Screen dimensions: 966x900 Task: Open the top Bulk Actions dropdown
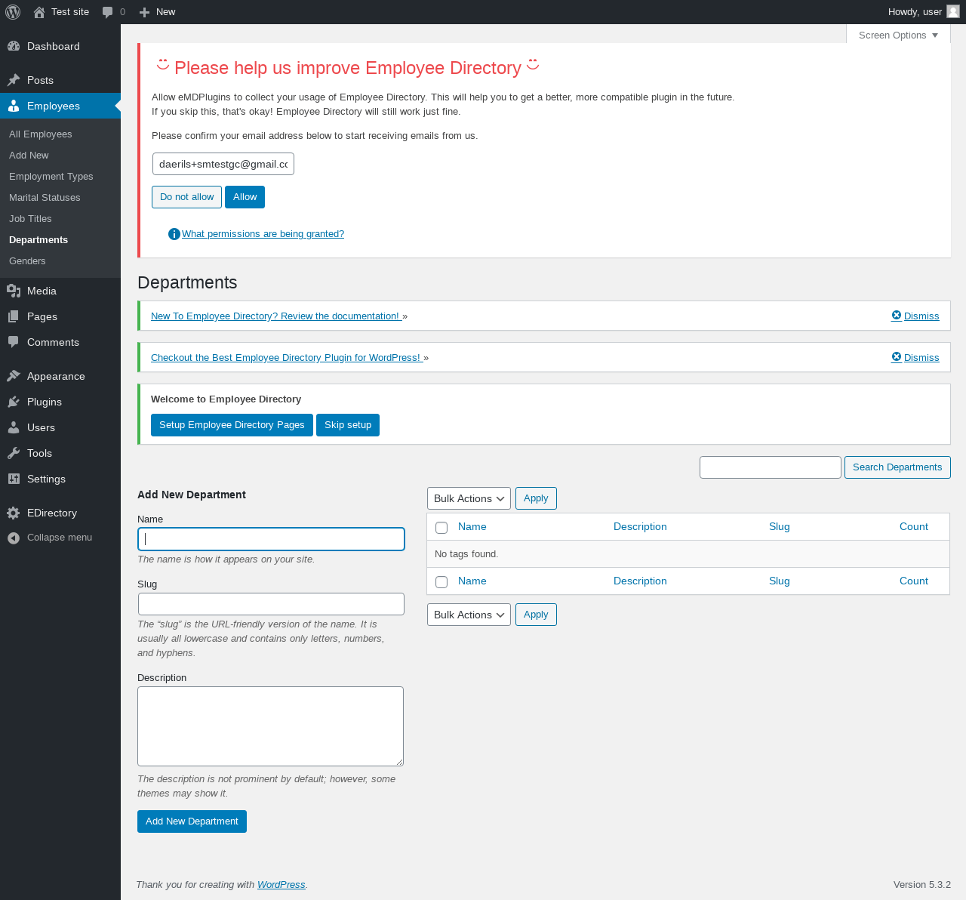469,498
